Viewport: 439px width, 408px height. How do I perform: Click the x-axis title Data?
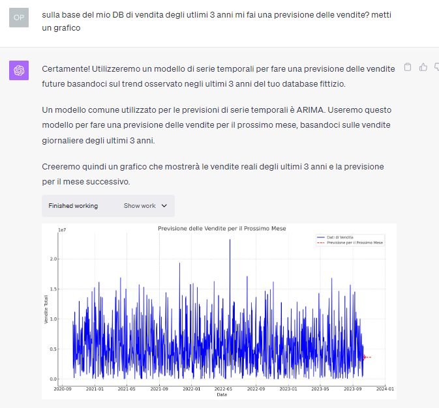pos(222,394)
